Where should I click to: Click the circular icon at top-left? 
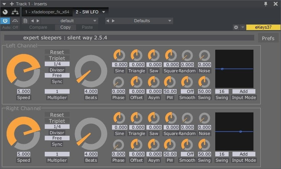click(5, 12)
